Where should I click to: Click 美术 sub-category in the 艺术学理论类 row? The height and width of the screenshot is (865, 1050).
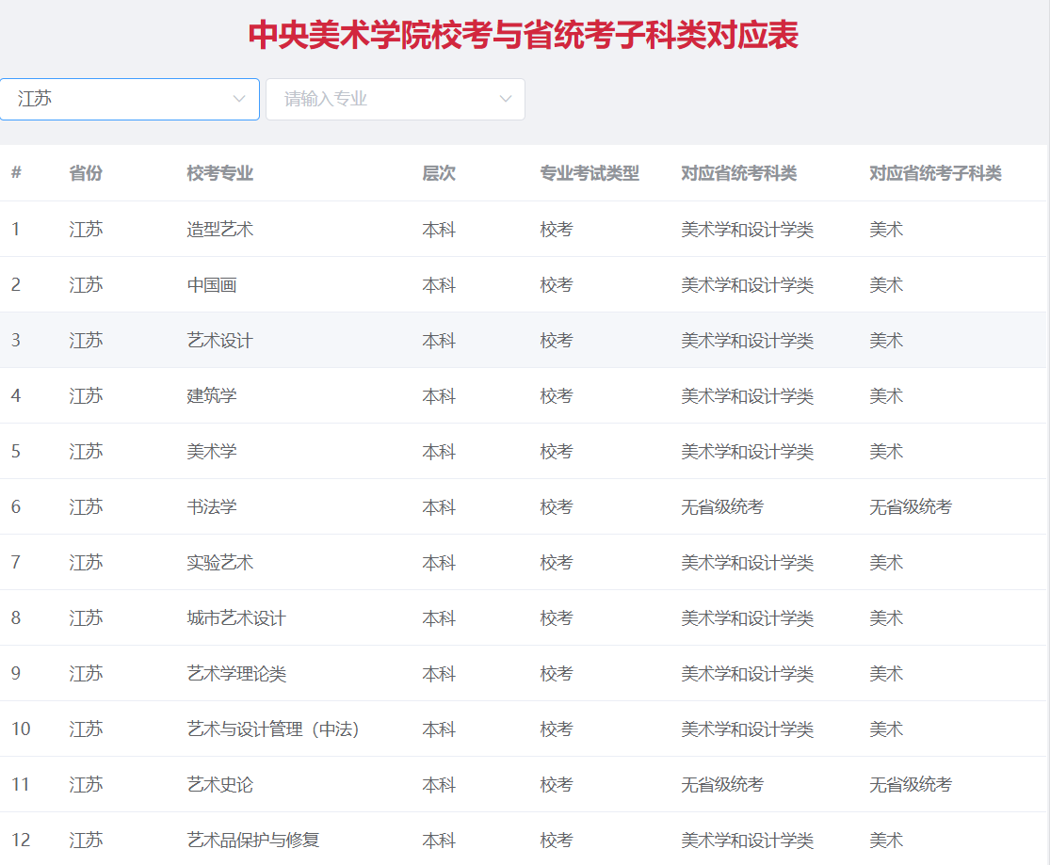point(886,674)
